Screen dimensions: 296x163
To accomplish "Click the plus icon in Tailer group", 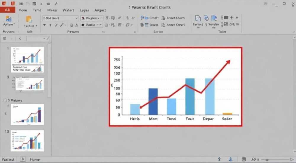I will click(x=232, y=17).
